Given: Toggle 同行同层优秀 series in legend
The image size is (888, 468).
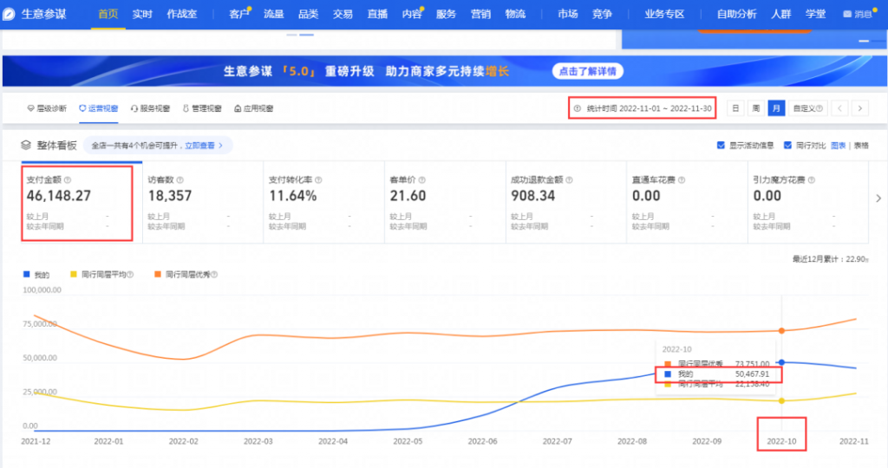Looking at the screenshot, I should coord(186,275).
